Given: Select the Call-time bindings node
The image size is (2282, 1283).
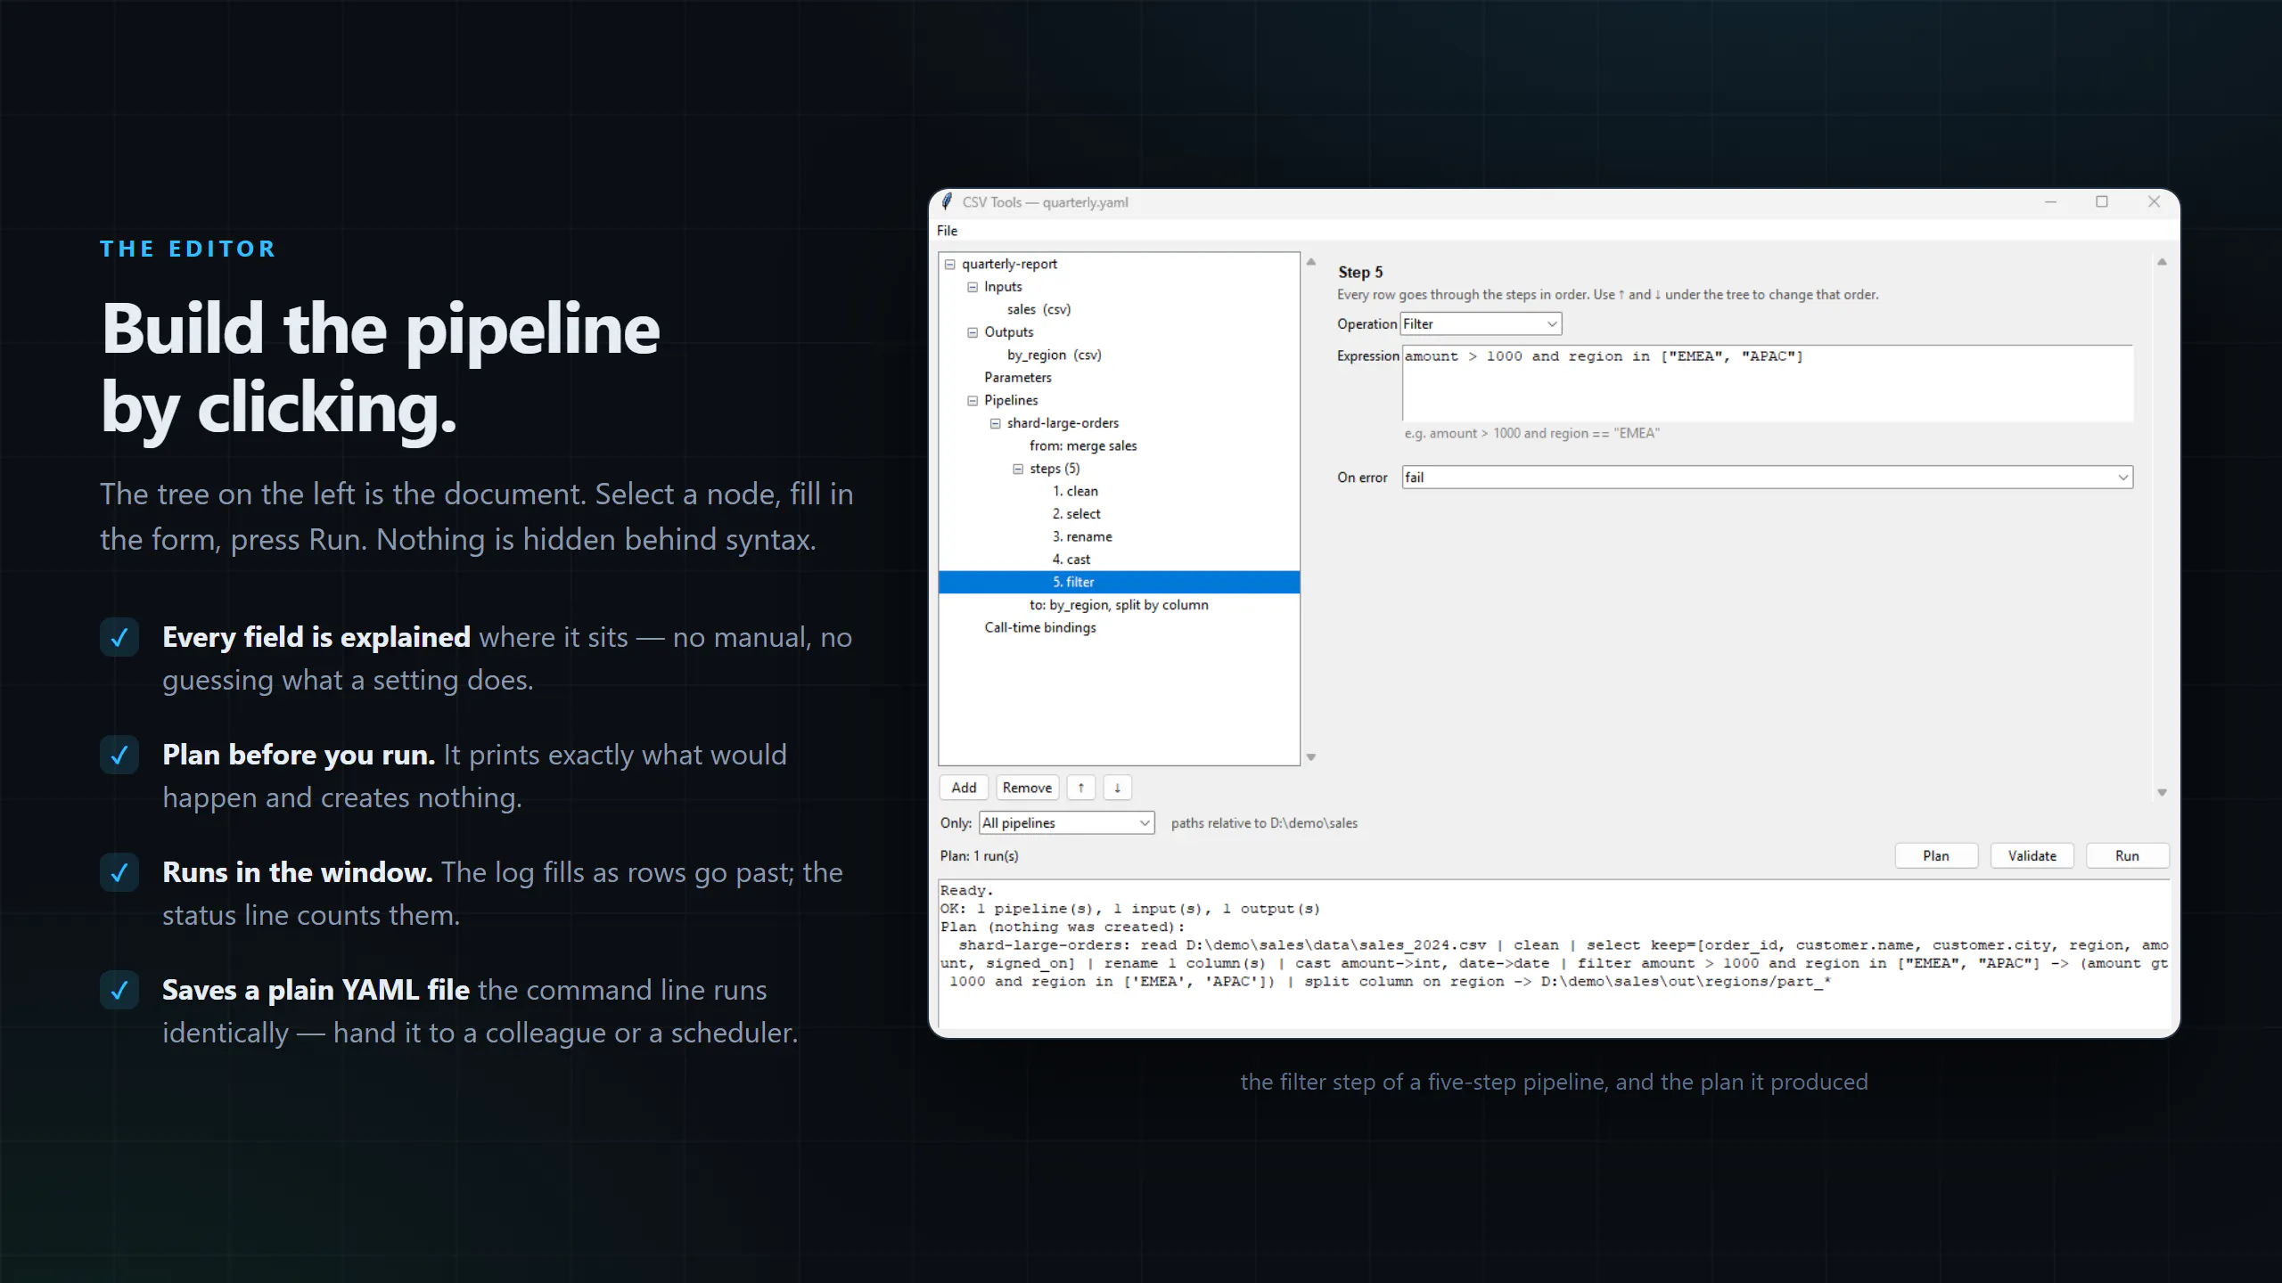Looking at the screenshot, I should 1040,627.
